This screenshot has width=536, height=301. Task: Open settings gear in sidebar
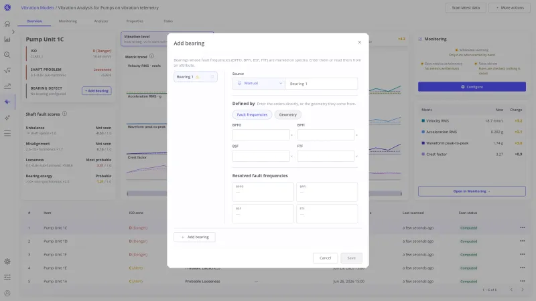[x=7, y=262]
